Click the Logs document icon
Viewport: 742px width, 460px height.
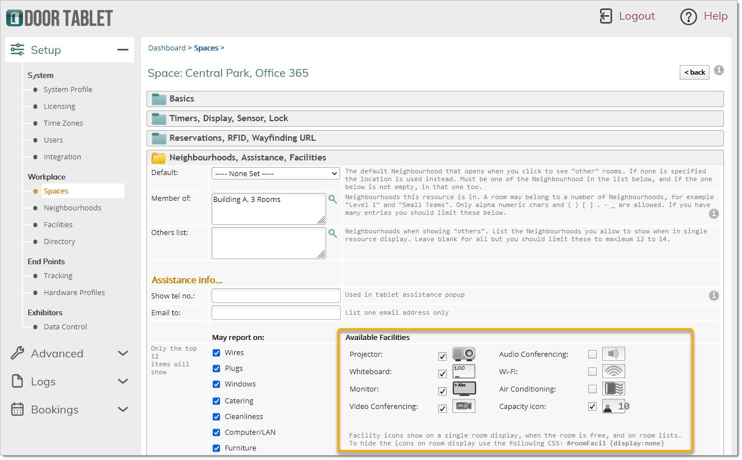pyautogui.click(x=17, y=381)
